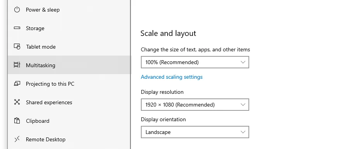Select Tablet mode in sidebar
Viewport: 339px width, 149px height.
pos(69,47)
